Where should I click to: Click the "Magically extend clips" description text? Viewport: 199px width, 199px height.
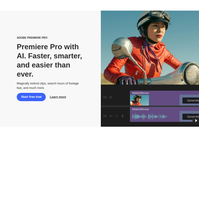click(48, 86)
